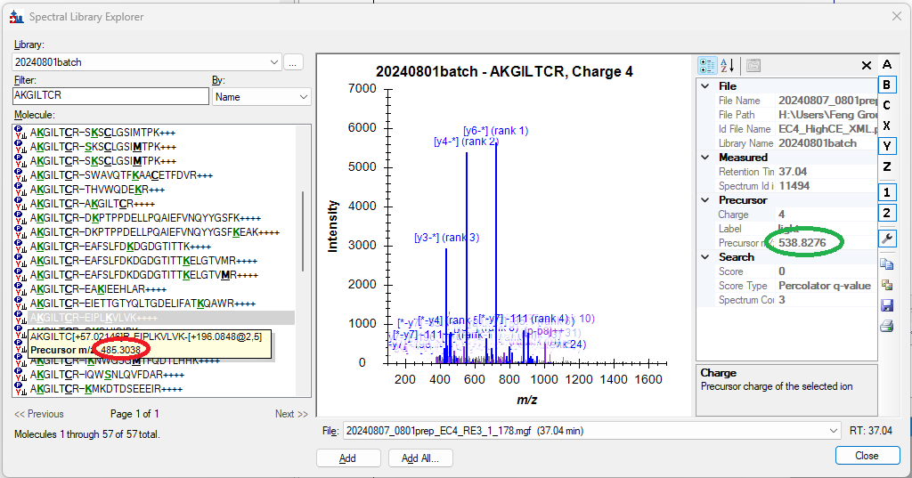Click the Close button

pos(867,455)
